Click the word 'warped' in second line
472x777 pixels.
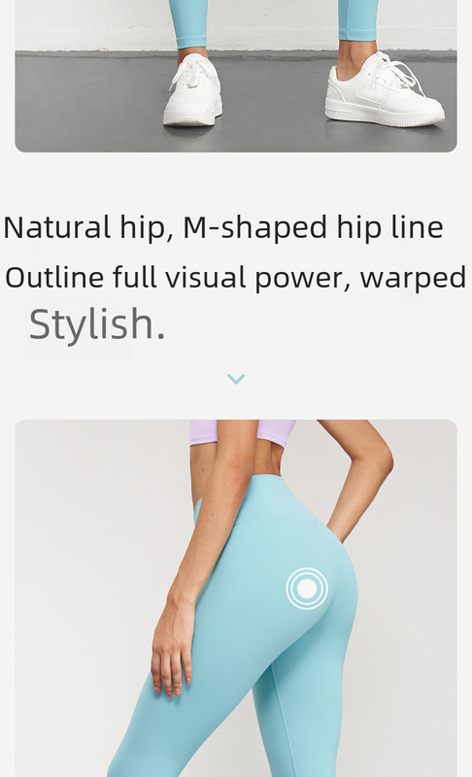[x=413, y=278]
